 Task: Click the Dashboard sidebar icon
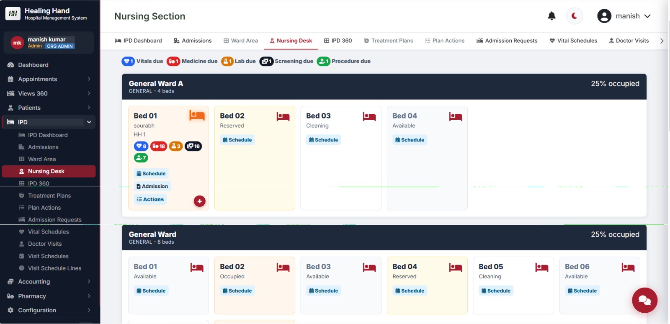(10, 65)
